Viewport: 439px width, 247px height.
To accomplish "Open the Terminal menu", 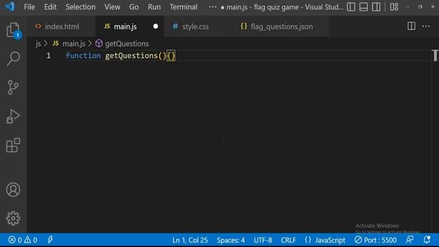I will pyautogui.click(x=183, y=7).
